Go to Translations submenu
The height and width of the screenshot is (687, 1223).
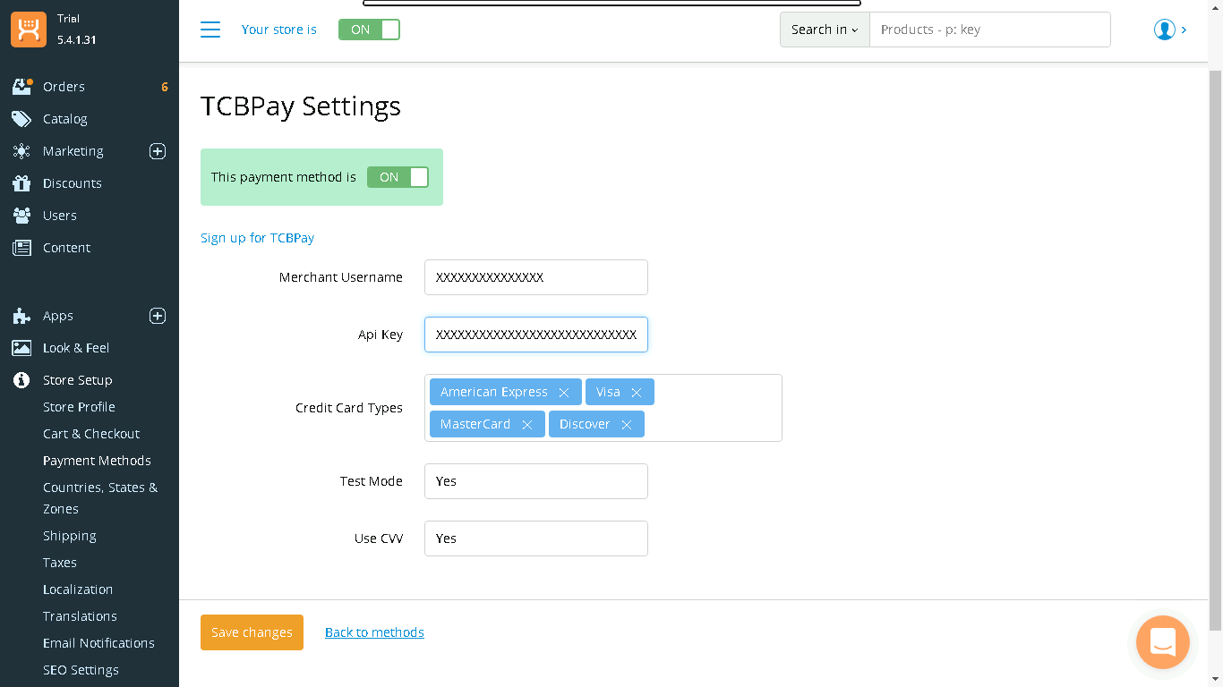pyautogui.click(x=80, y=616)
